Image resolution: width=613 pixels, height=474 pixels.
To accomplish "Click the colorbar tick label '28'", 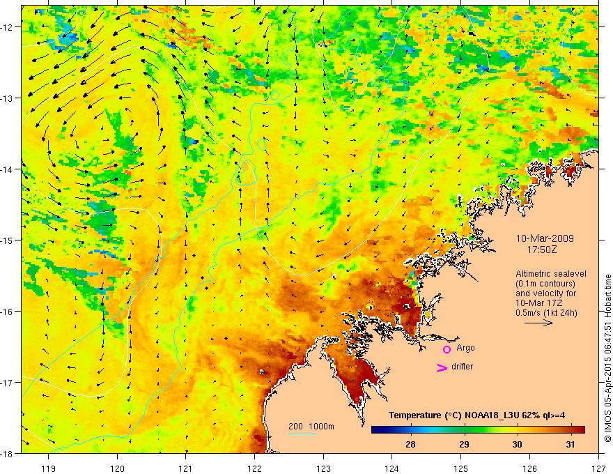I will [410, 444].
